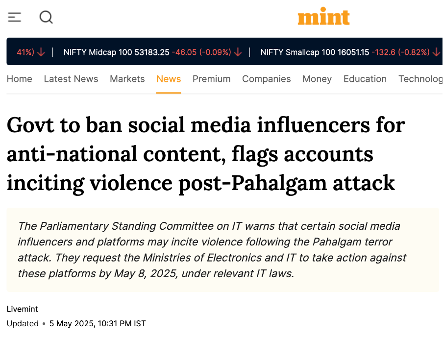Select the highlighted News tab
Viewport: 443px width, 338px height.
tap(169, 79)
